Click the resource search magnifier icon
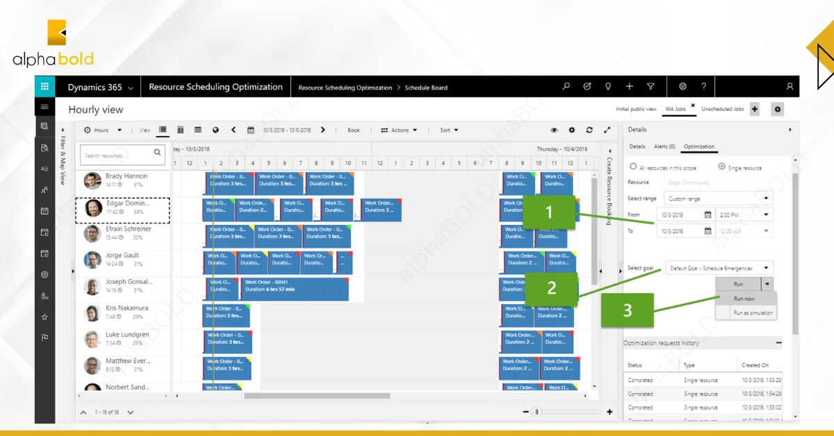Image resolution: width=834 pixels, height=436 pixels. click(x=158, y=153)
